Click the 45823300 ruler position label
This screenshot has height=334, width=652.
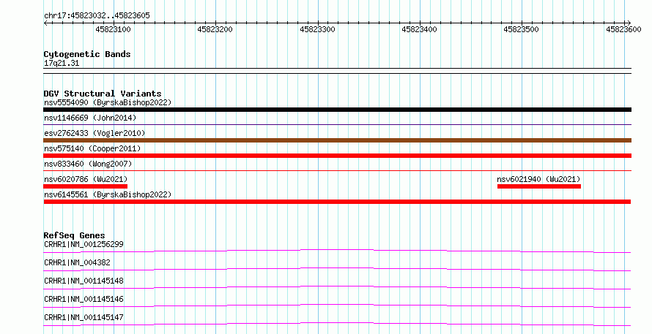point(317,29)
